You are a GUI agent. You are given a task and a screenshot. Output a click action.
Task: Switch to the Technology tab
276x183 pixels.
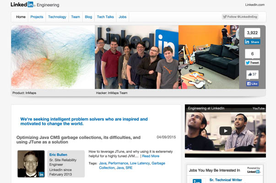pyautogui.click(x=57, y=17)
